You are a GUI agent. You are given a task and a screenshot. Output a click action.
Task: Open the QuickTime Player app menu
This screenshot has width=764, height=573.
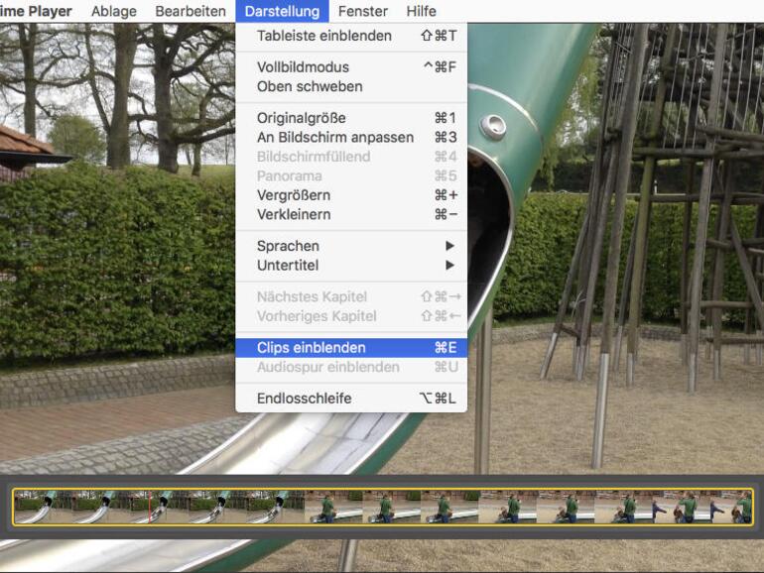click(35, 11)
